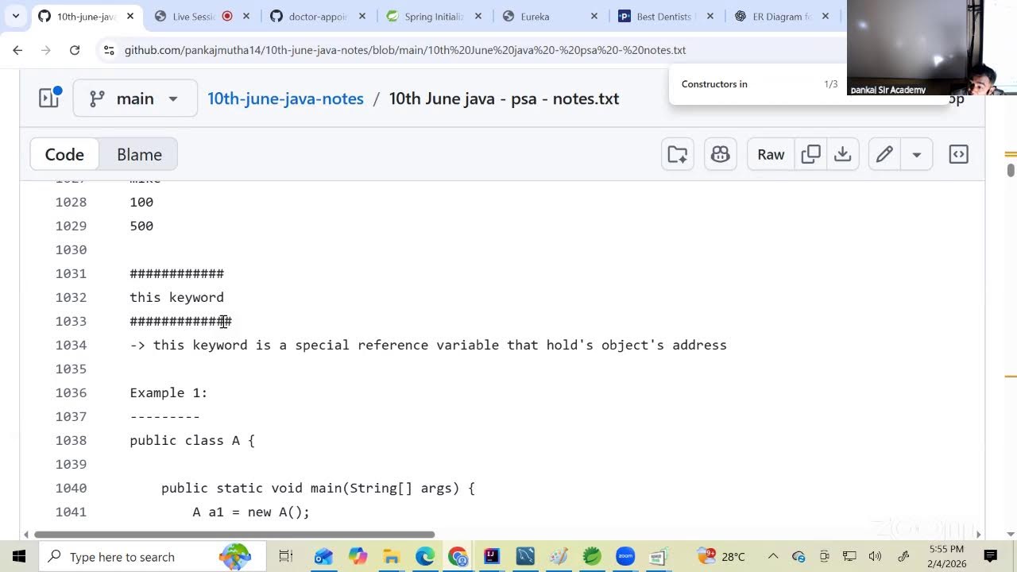Click the vertical page scrollbar thumb
The image size is (1017, 572).
click(1011, 170)
